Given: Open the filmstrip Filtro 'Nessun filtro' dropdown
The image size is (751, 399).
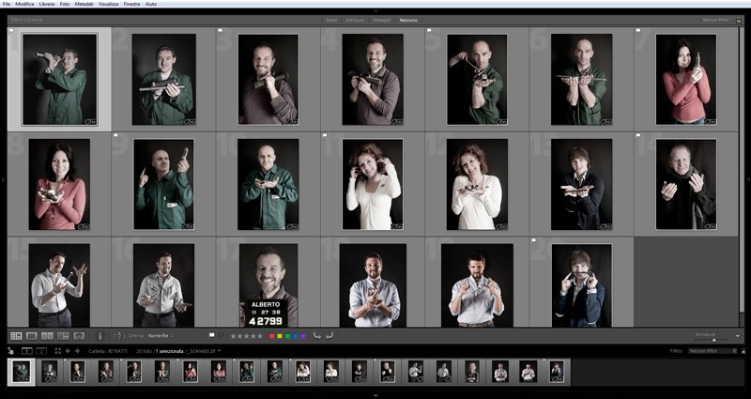Looking at the screenshot, I should click(x=713, y=351).
